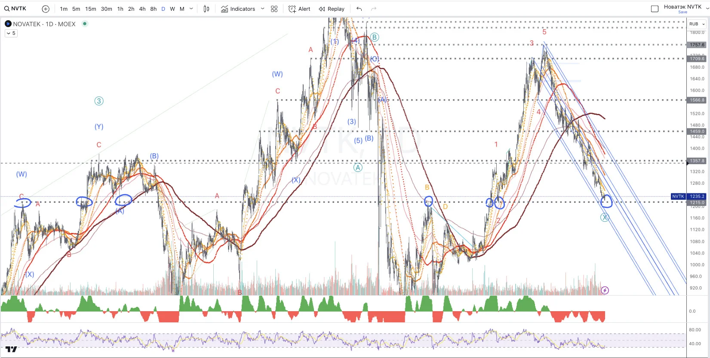The height and width of the screenshot is (358, 710).
Task: Click the Novatek logo in chart legend
Action: (8, 24)
